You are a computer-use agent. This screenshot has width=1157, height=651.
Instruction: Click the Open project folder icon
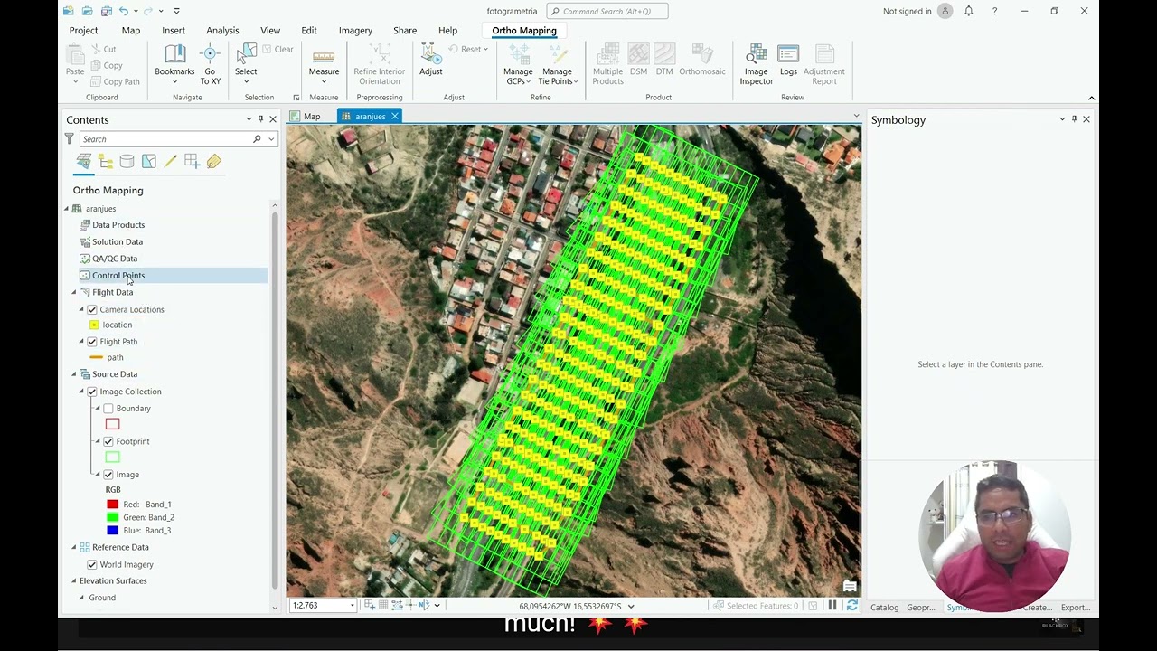pos(88,11)
